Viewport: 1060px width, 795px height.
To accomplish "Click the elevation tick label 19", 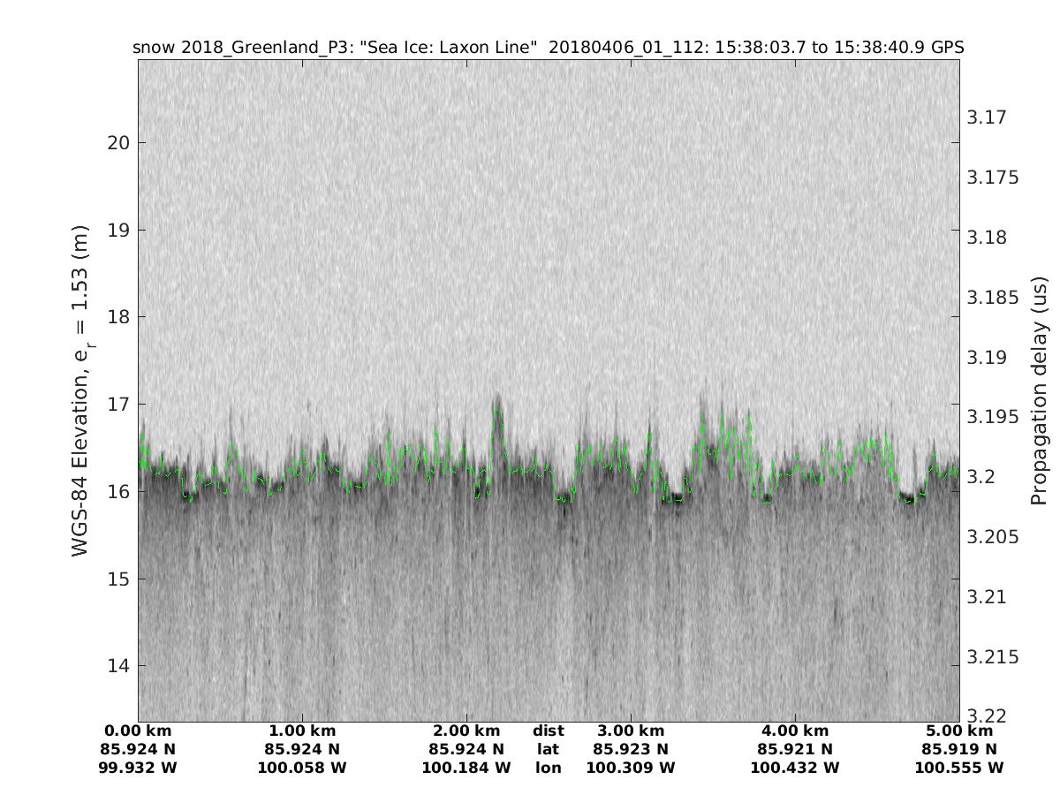I will coord(116,230).
